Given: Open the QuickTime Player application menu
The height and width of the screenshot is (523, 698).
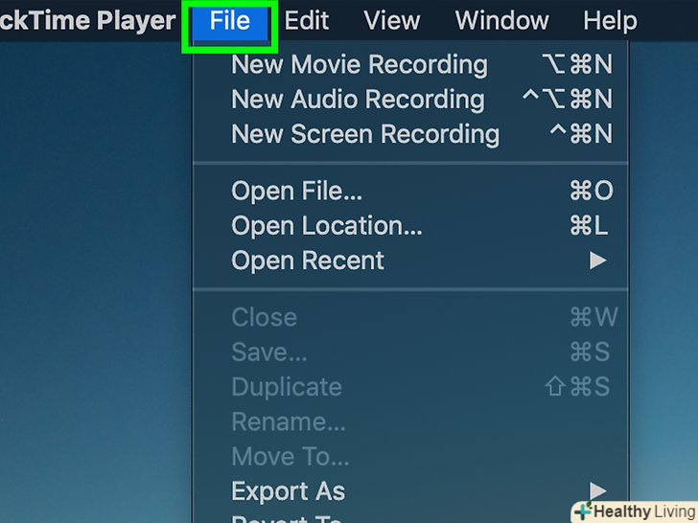Looking at the screenshot, I should click(x=87, y=20).
